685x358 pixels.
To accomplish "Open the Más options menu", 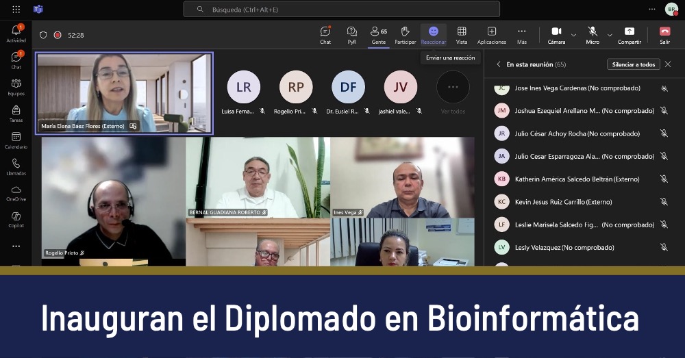I will coord(521,34).
